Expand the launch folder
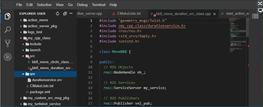263x107 pixels. pos(23,50)
